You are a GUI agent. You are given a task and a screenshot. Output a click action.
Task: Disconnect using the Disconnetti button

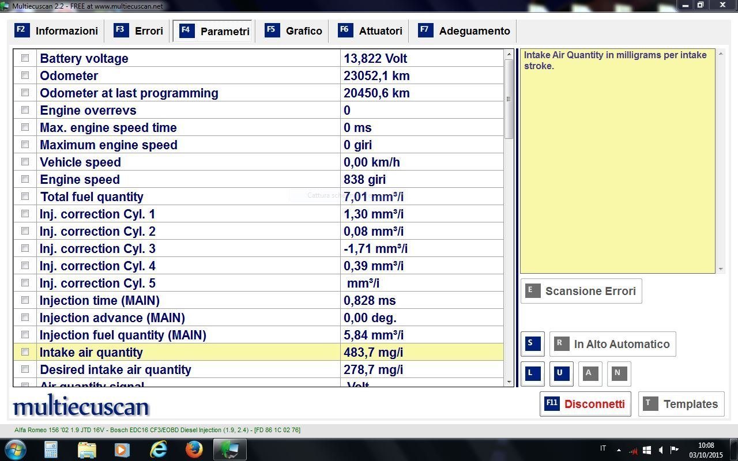585,404
